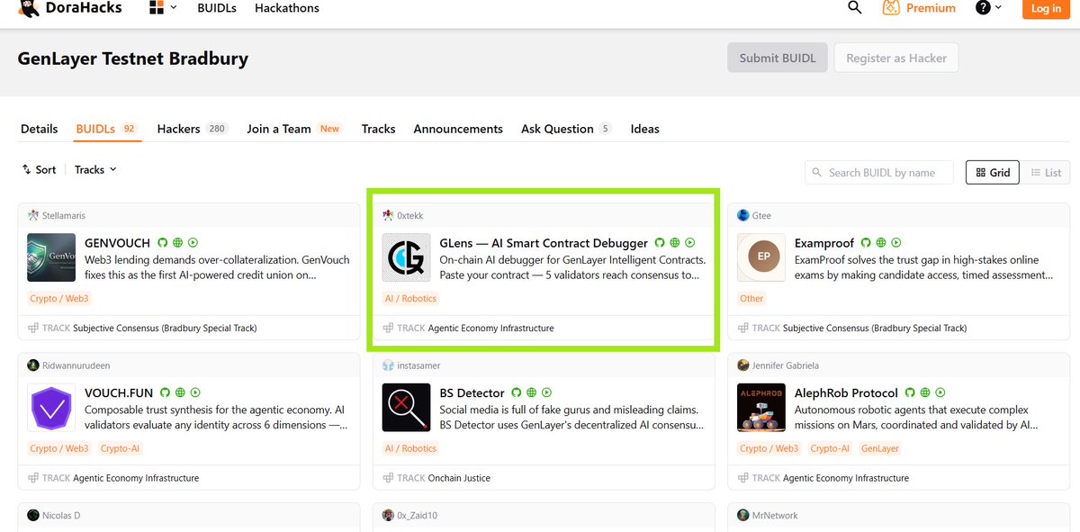The image size is (1080, 532).
Task: Open the Ask Question tab
Action: (x=566, y=129)
